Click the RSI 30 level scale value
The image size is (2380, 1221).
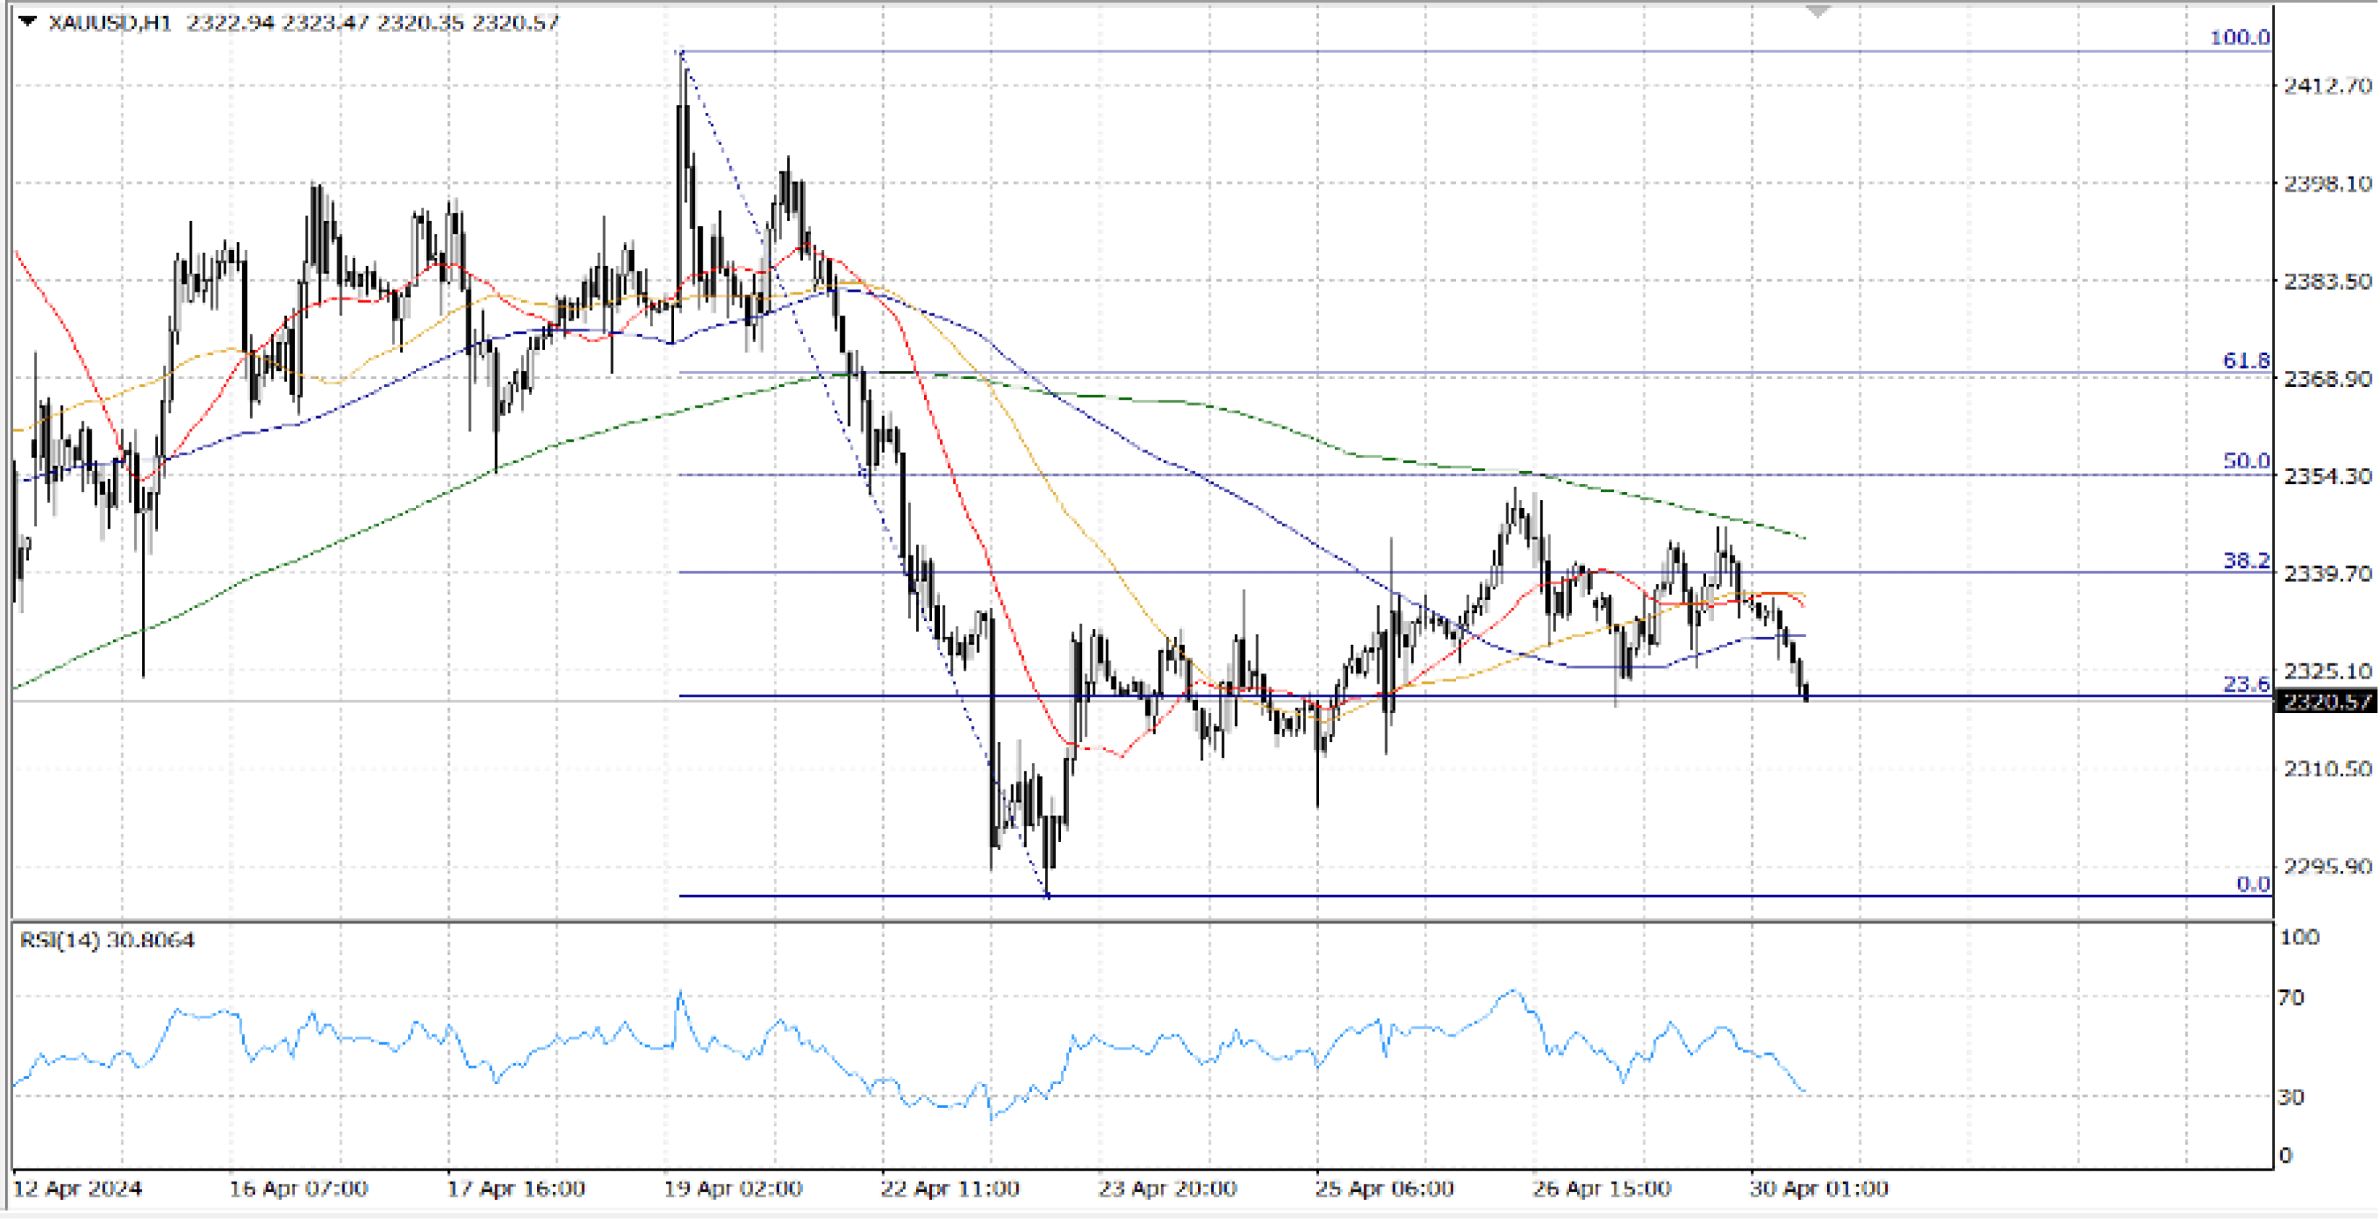tap(2291, 1097)
